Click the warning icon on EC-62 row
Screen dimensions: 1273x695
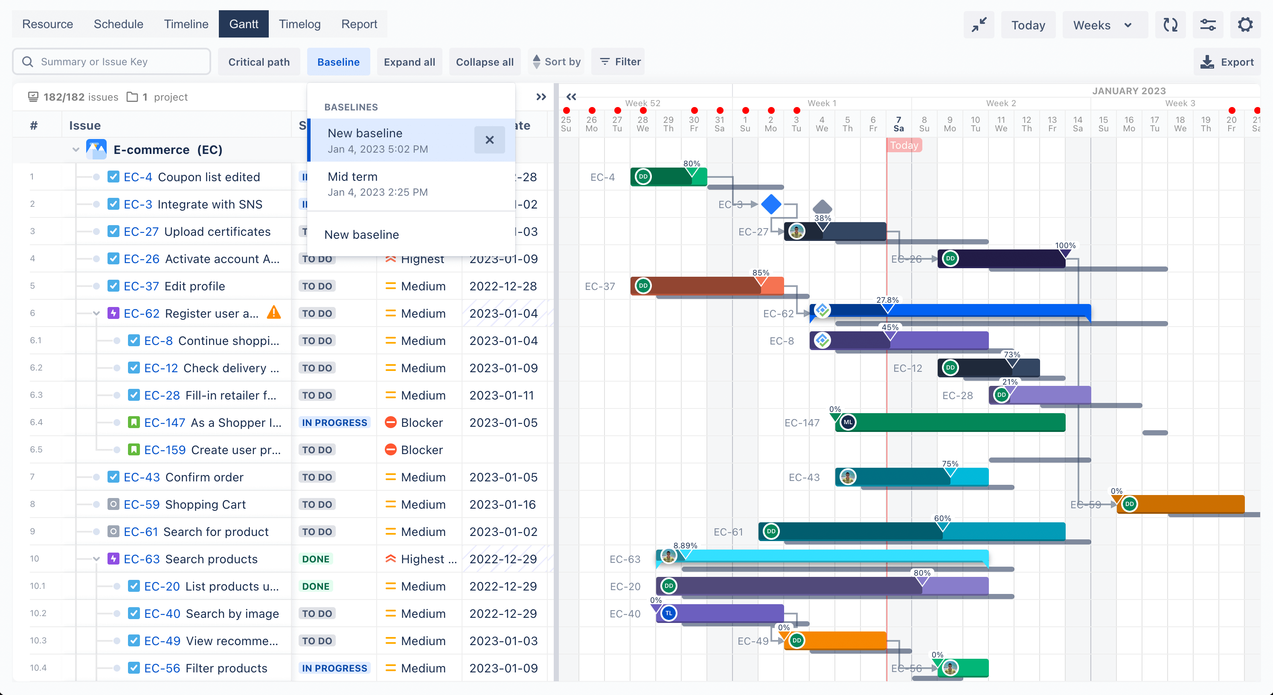click(273, 313)
